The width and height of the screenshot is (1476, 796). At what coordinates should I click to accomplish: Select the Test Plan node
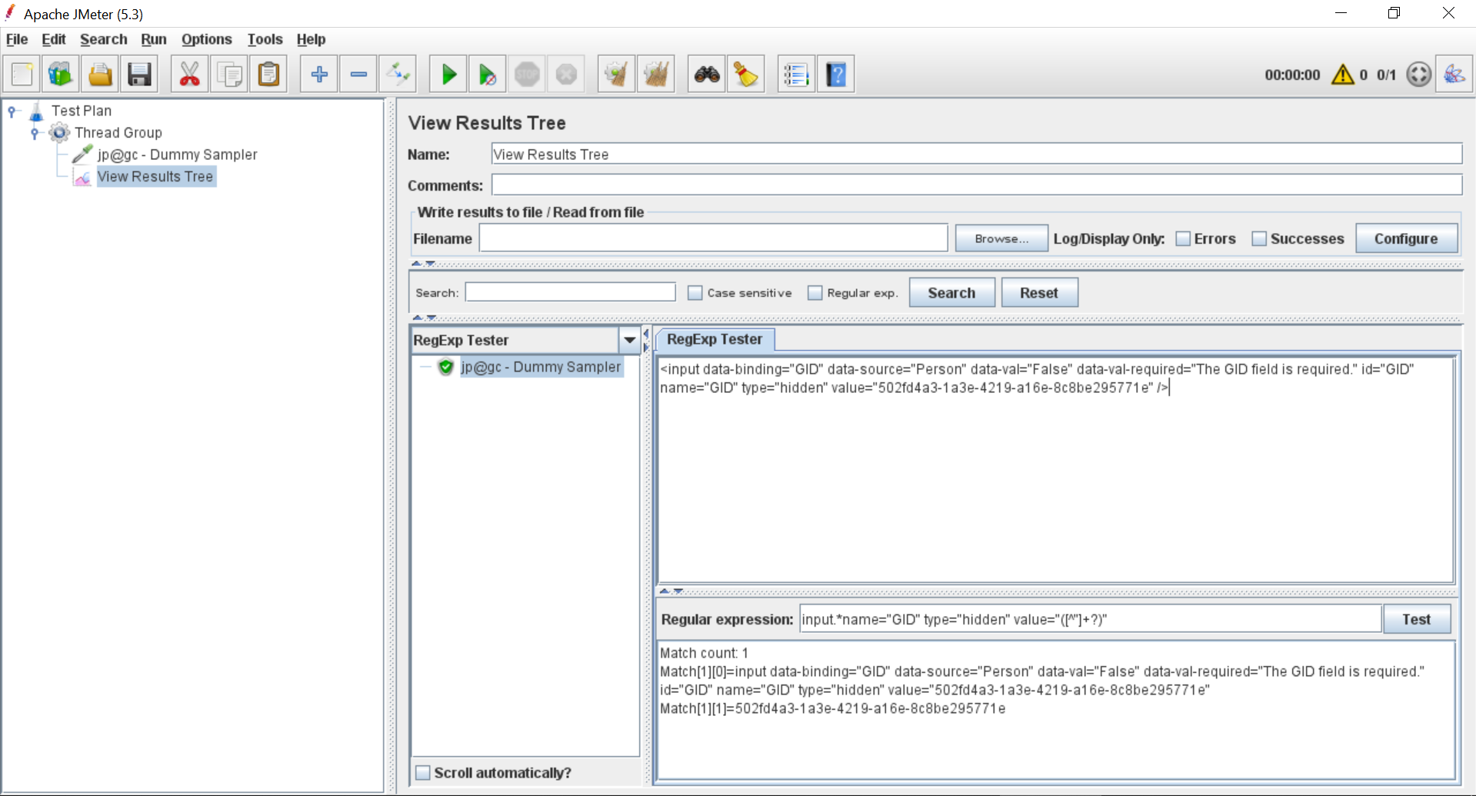pyautogui.click(x=82, y=111)
